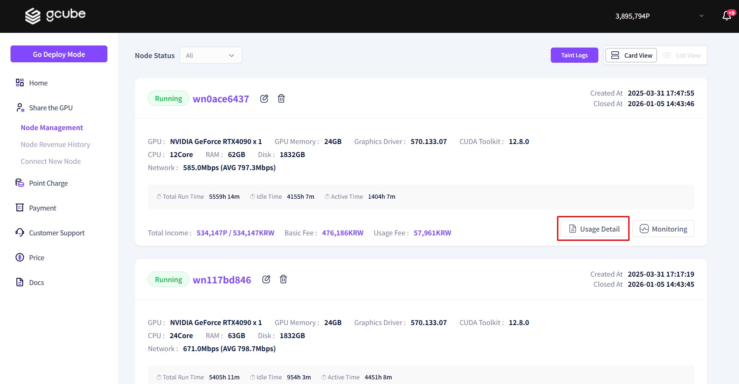The height and width of the screenshot is (384, 739).
Task: Click Go Deploy Mode button
Action: click(59, 54)
